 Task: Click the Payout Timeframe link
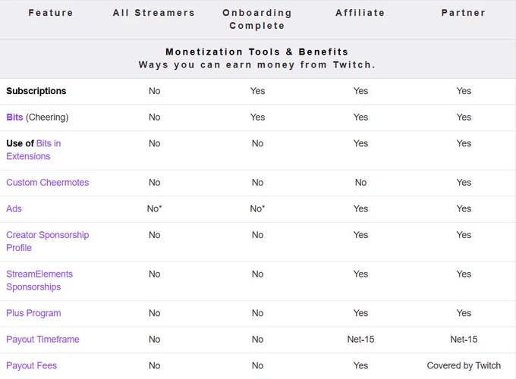click(42, 340)
